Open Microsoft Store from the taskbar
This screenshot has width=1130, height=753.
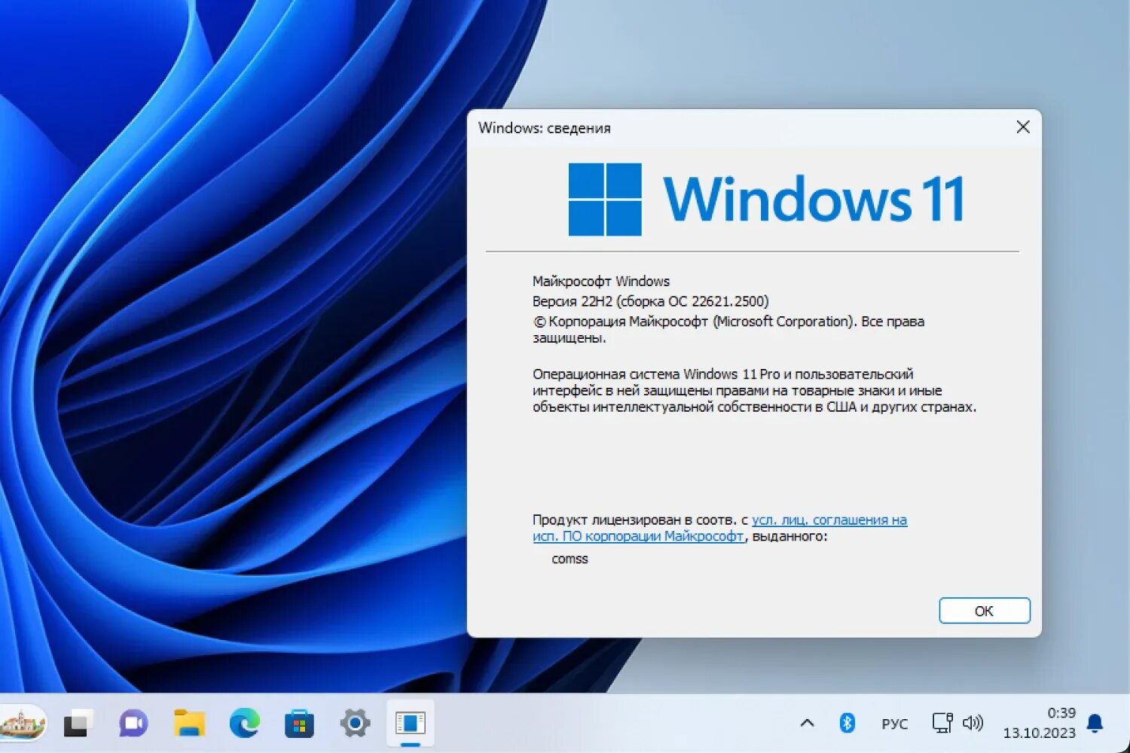pyautogui.click(x=299, y=724)
